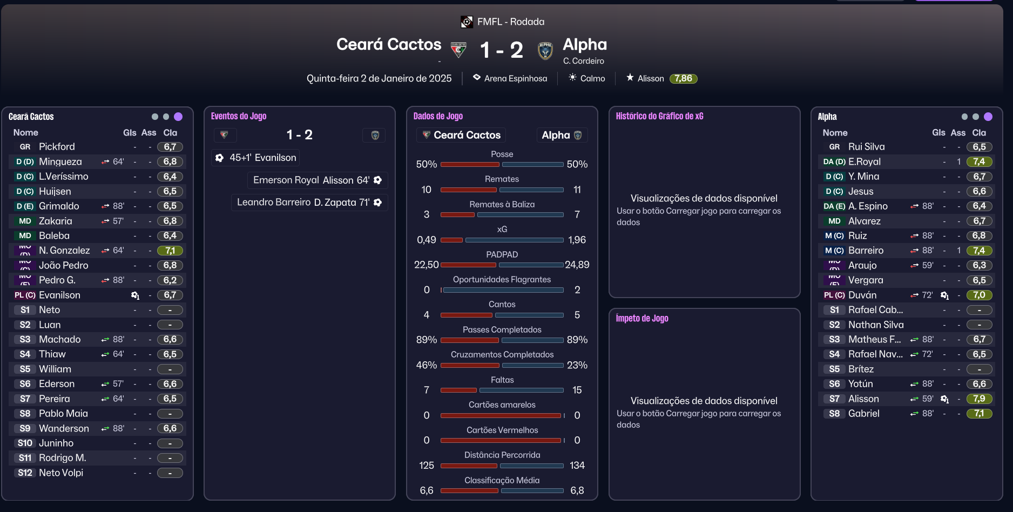The width and height of the screenshot is (1013, 512).
Task: Click the FMFL competition logo icon
Action: click(x=467, y=22)
